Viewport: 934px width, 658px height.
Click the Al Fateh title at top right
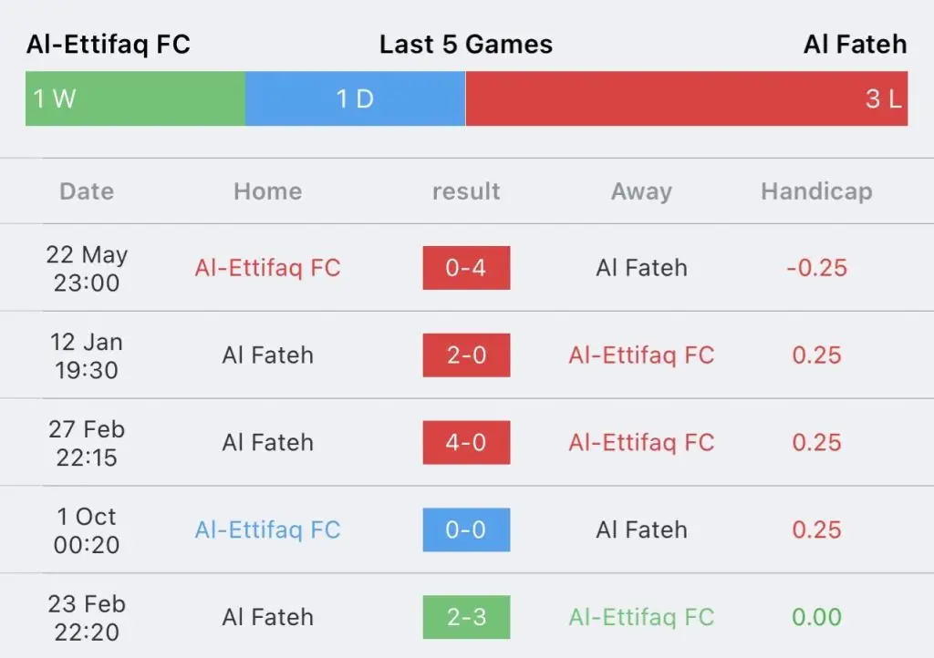click(856, 45)
